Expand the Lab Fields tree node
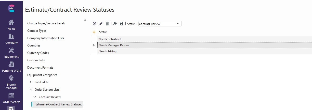 click(31, 82)
